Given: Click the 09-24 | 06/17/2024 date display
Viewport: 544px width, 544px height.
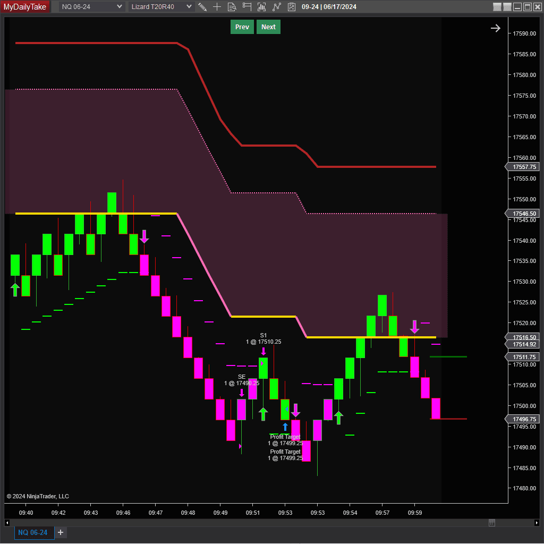Looking at the screenshot, I should click(330, 7).
